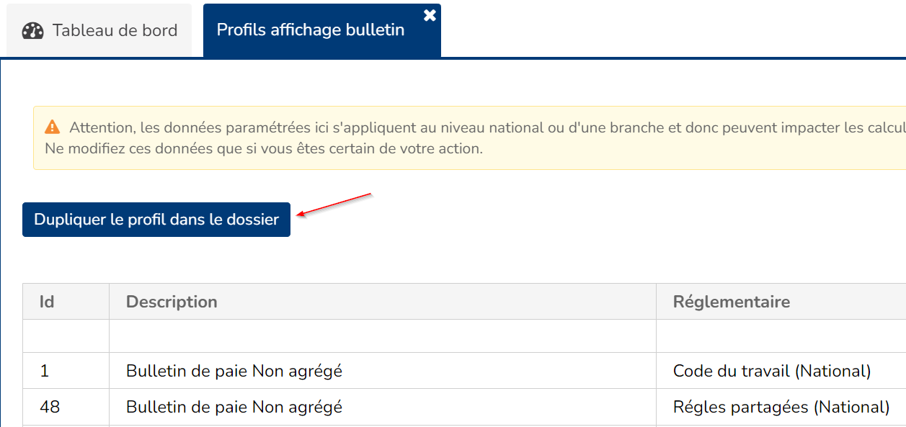Click the Attention warning message first line

[x=483, y=128]
